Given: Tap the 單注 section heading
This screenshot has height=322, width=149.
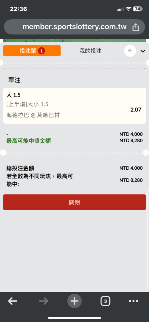Looking at the screenshot, I should (x=15, y=80).
